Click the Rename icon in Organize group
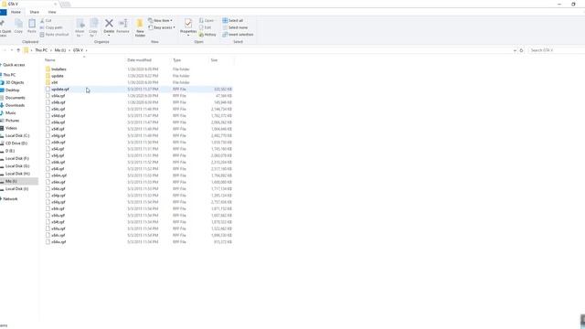Image resolution: width=585 pixels, height=329 pixels. [x=122, y=24]
